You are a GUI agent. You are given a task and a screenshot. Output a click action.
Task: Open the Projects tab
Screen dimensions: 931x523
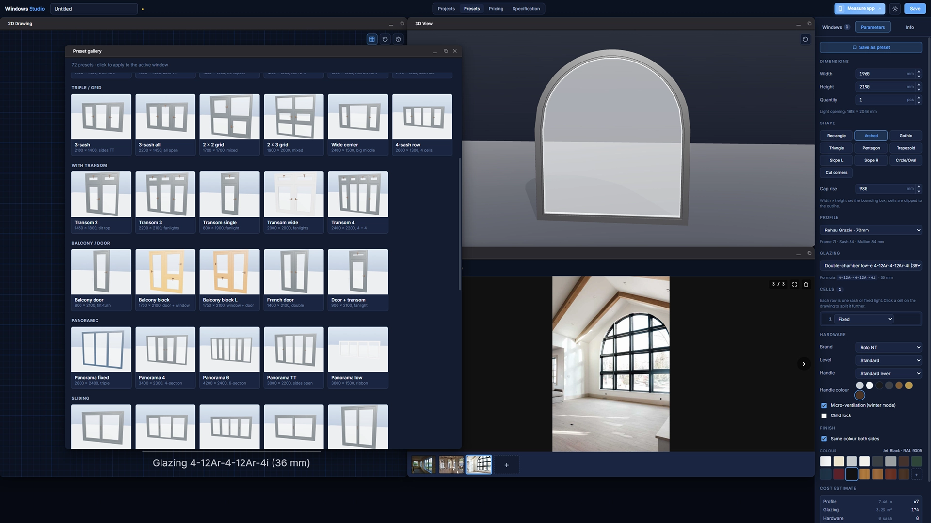446,9
